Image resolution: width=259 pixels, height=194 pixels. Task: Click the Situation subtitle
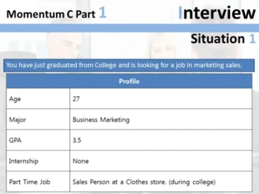tap(218, 39)
